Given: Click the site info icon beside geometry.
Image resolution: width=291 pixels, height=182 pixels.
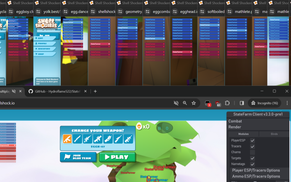Looking at the screenshot, I should point(120,12).
